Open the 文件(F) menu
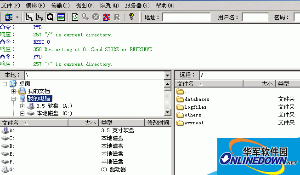 (11, 6)
